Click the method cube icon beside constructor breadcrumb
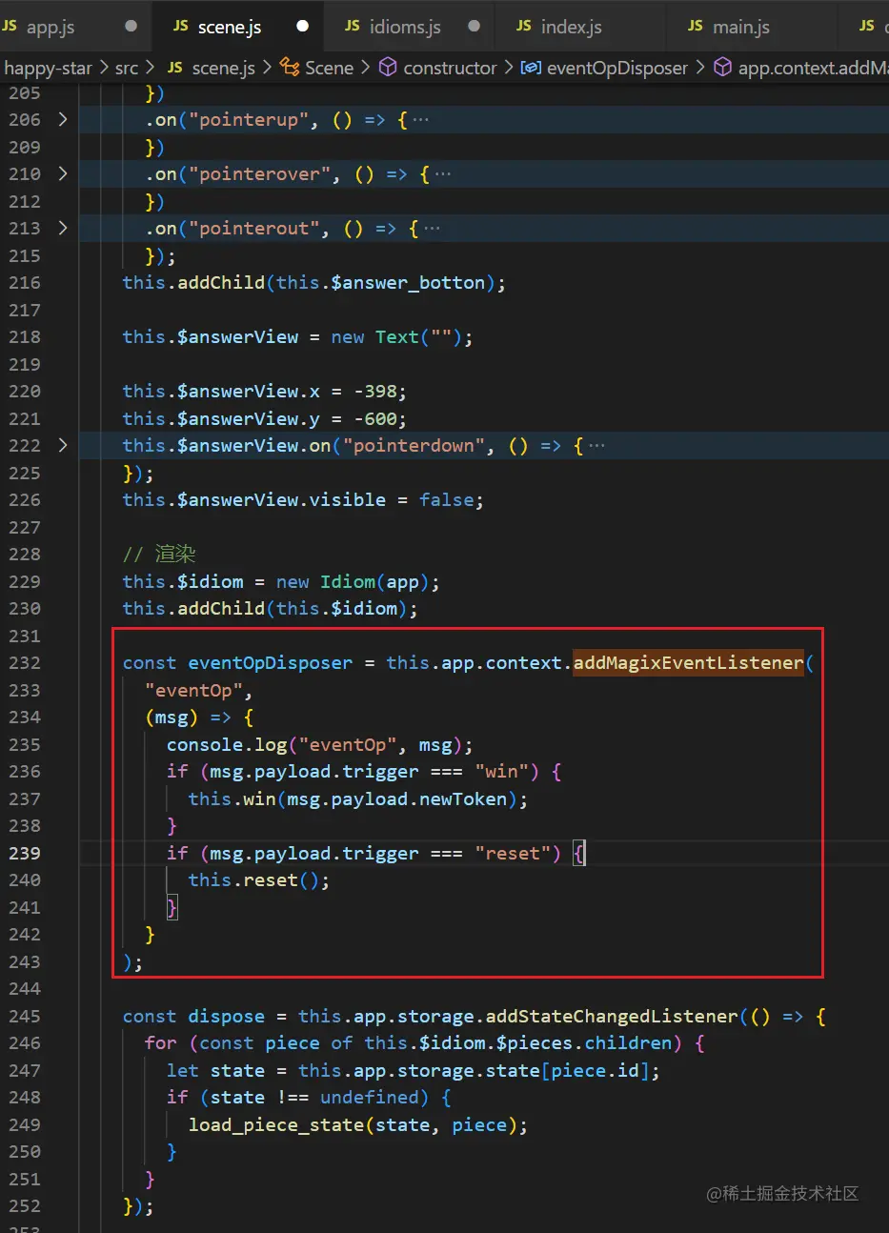 pyautogui.click(x=388, y=68)
